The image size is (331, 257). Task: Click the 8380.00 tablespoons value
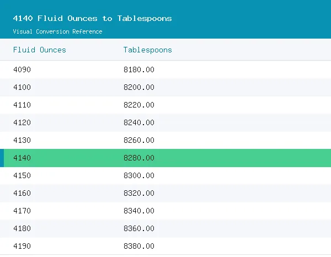139,246
